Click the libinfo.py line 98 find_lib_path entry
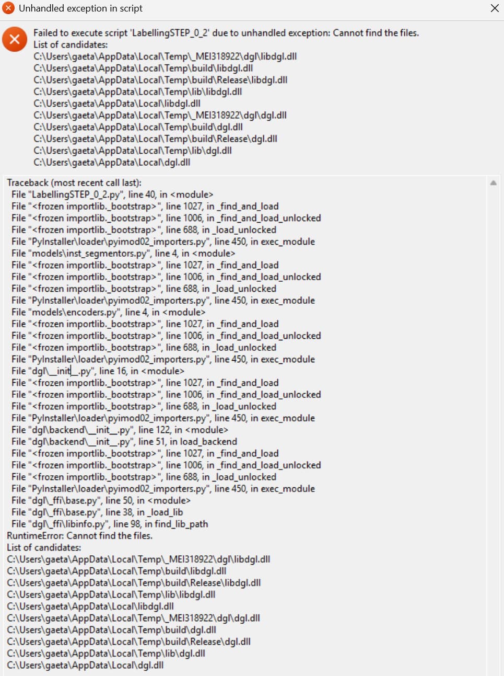504x676 pixels. (x=110, y=524)
